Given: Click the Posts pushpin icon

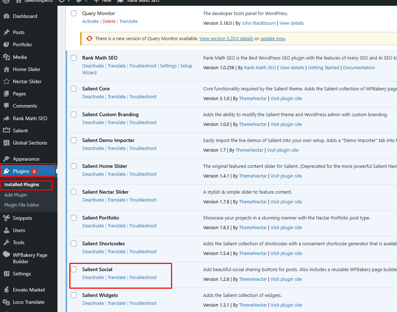Looking at the screenshot, I should (x=6, y=32).
